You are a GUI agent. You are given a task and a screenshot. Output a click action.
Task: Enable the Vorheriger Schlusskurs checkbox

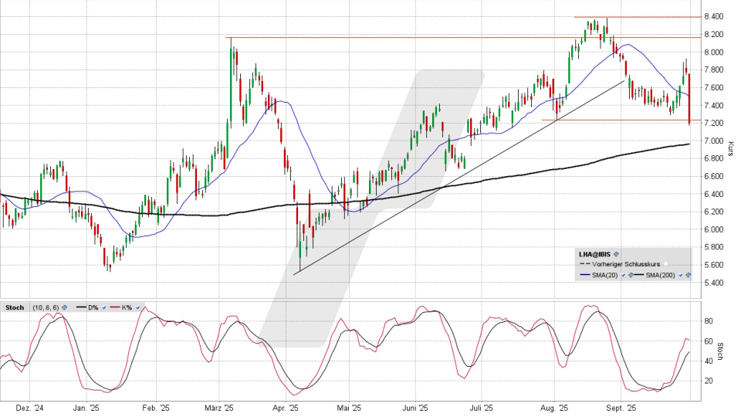point(665,264)
